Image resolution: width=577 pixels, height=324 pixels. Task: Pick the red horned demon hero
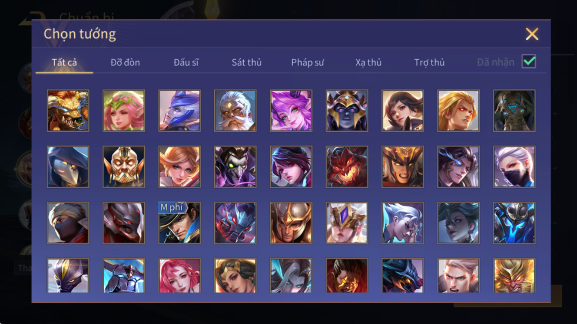[x=347, y=167]
